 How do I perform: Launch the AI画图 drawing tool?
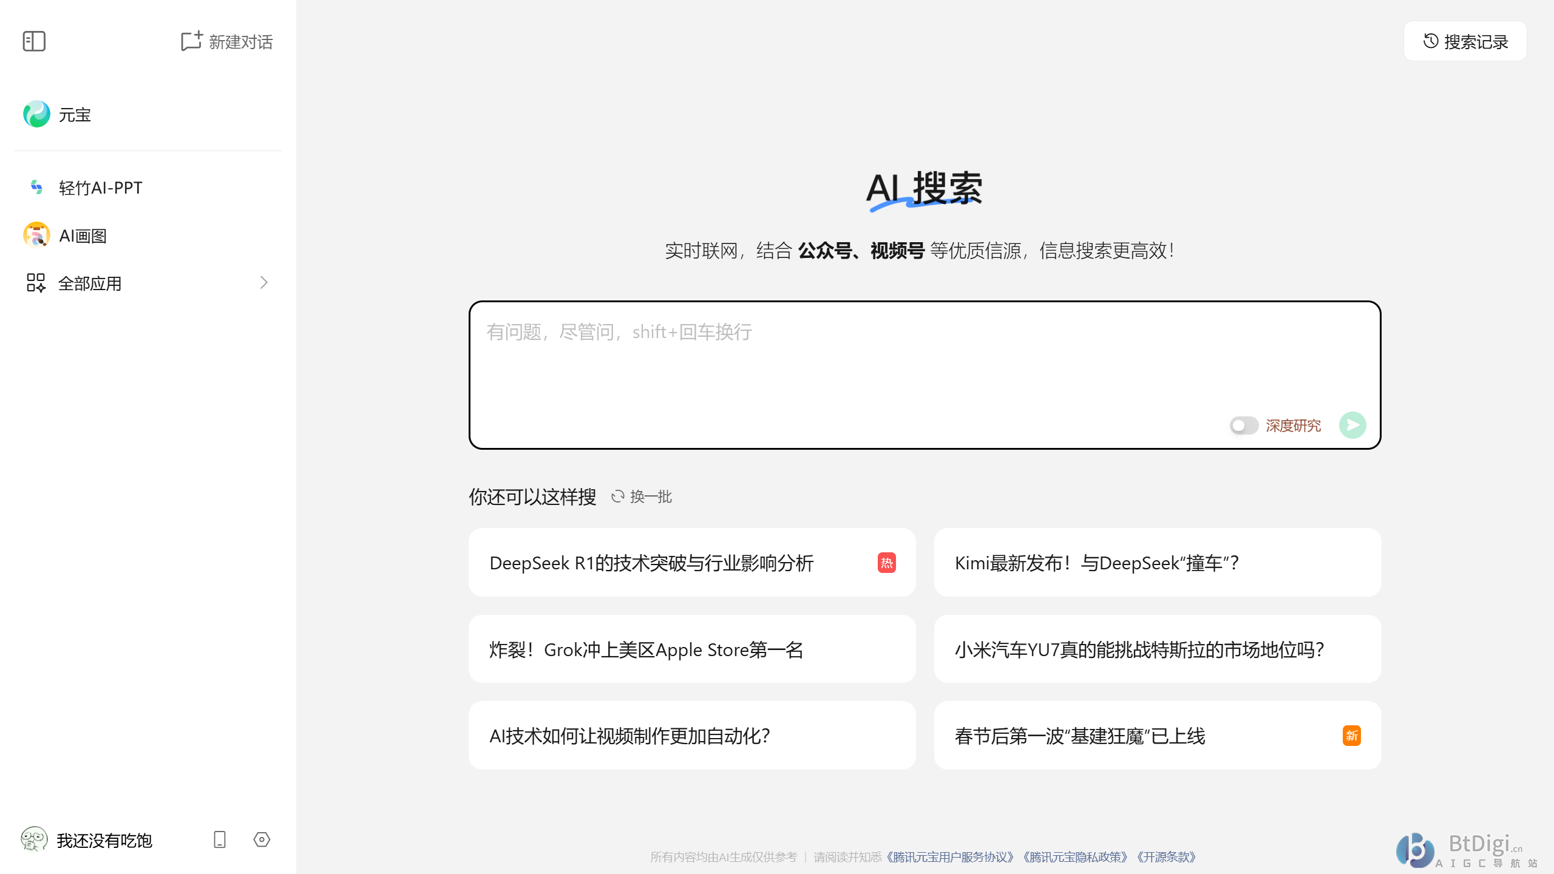pos(83,235)
